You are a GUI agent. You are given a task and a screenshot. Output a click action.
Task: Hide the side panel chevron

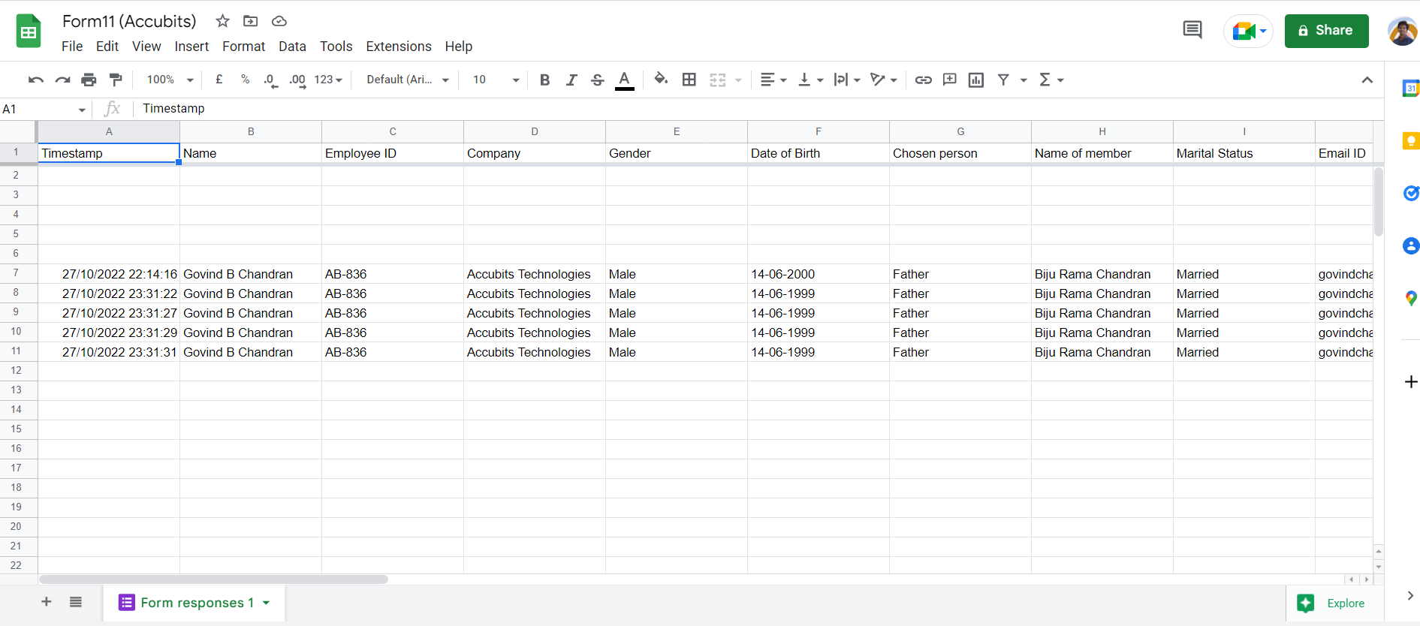(1410, 596)
